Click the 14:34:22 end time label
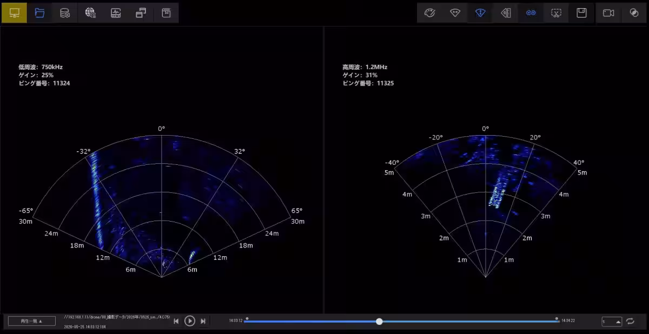649x334 pixels. coord(568,321)
